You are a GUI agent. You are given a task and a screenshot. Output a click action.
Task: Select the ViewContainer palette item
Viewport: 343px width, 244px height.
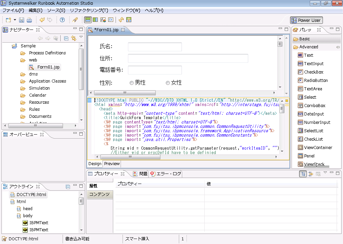pyautogui.click(x=315, y=148)
